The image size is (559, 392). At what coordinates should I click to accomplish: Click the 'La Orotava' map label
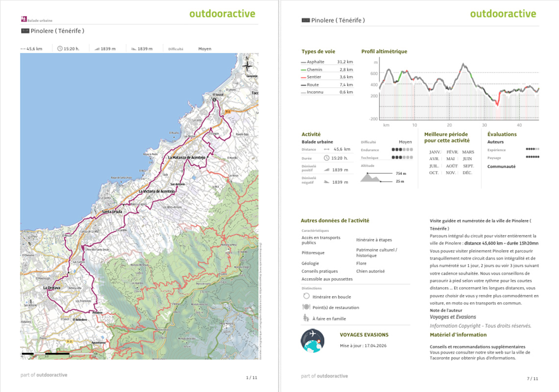(51, 288)
